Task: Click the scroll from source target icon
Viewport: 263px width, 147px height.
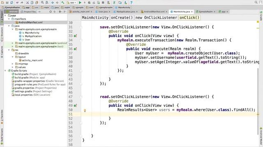Action: click(x=51, y=12)
